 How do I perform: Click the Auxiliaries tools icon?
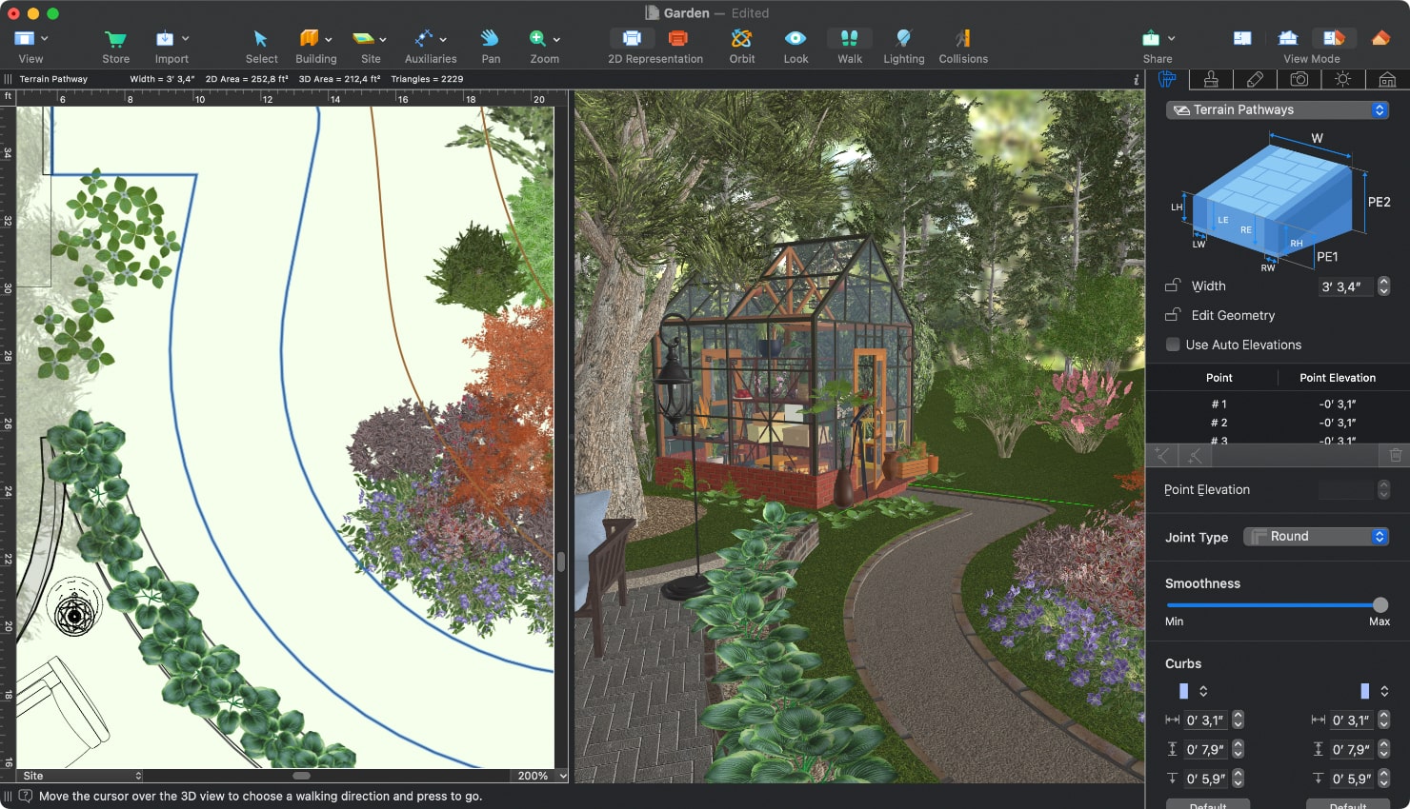[424, 39]
